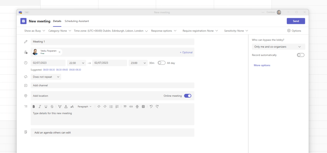This screenshot has height=153, width=327.
Task: Insert a table in meeting details
Action: [143, 107]
